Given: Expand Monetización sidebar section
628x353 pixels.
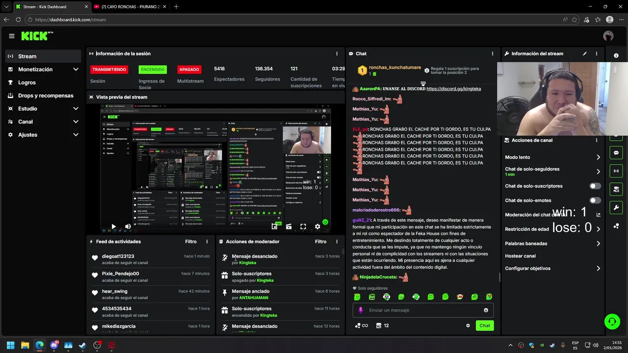Looking at the screenshot, I should tap(76, 70).
